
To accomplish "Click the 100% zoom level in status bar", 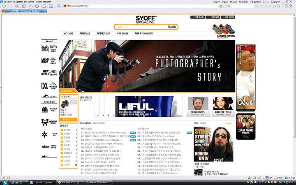I will [280, 178].
